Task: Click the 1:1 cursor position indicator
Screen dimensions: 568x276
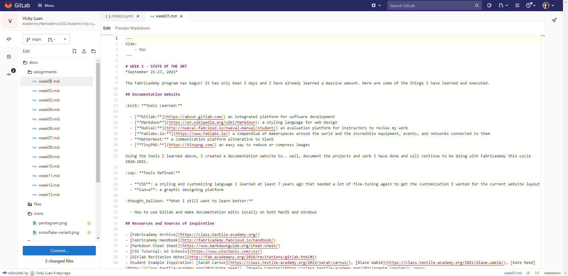Action: (537, 273)
